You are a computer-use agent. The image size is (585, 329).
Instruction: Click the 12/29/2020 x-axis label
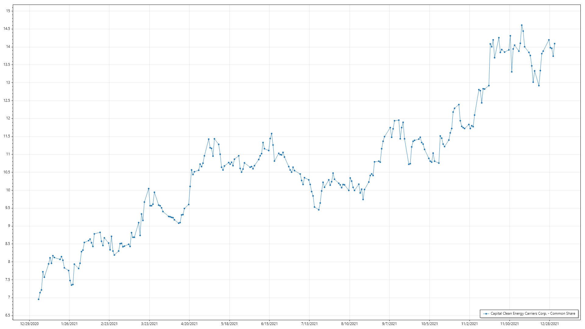click(x=29, y=324)
